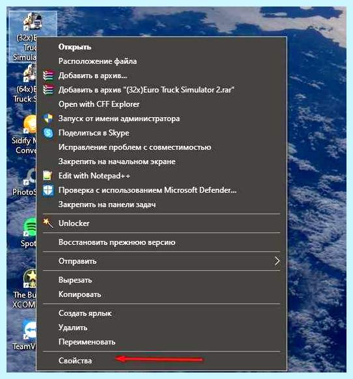Select 'Проверка с использованием Microsoft Defender...'
The height and width of the screenshot is (379, 353).
[147, 190]
